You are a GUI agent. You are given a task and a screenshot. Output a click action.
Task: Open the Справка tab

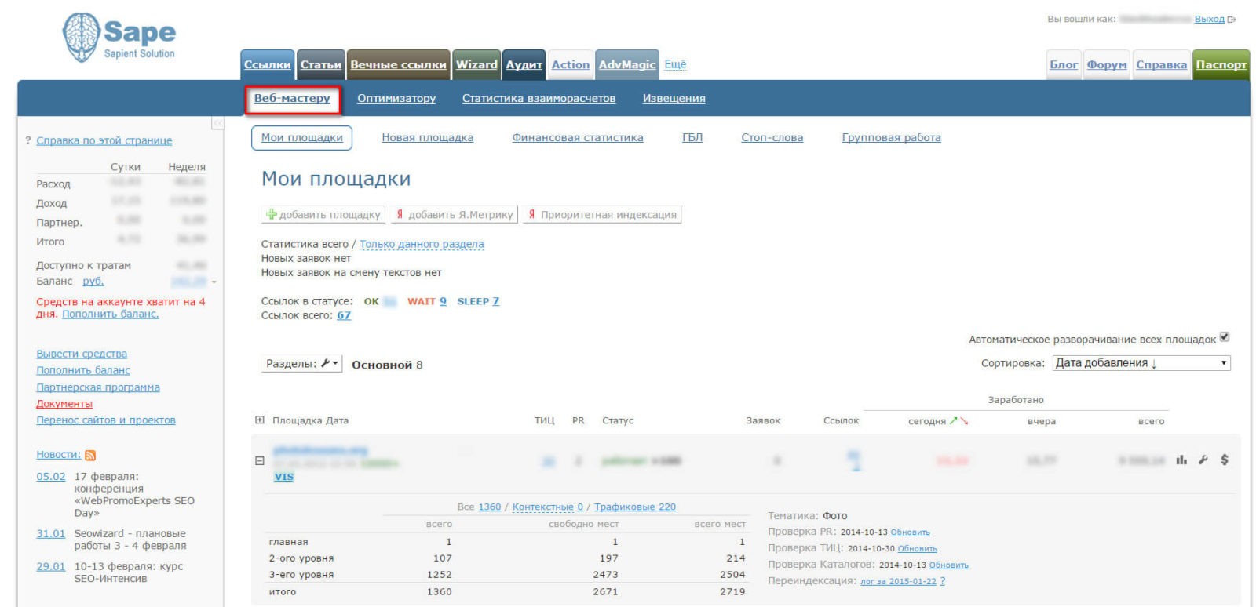coord(1161,64)
